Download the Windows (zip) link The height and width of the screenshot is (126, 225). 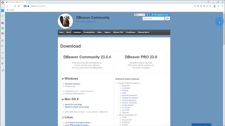click(x=70, y=86)
